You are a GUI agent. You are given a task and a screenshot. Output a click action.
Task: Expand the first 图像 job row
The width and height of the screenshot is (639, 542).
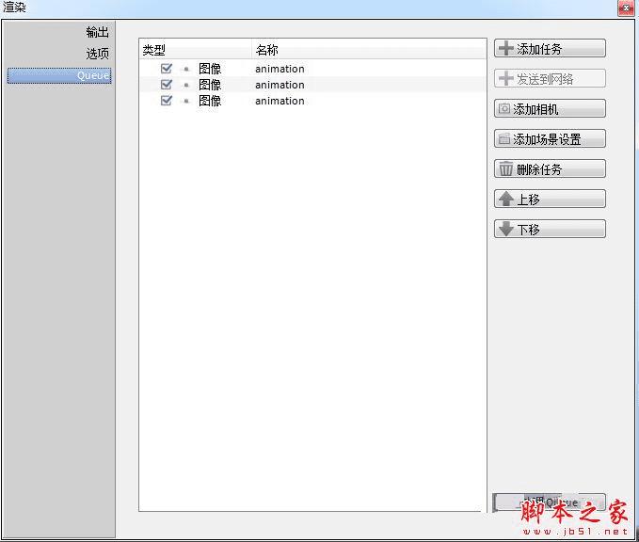coord(186,69)
